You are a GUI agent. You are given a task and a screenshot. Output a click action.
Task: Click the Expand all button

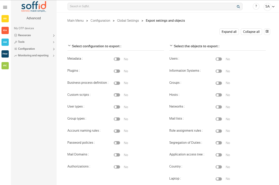coord(229,32)
